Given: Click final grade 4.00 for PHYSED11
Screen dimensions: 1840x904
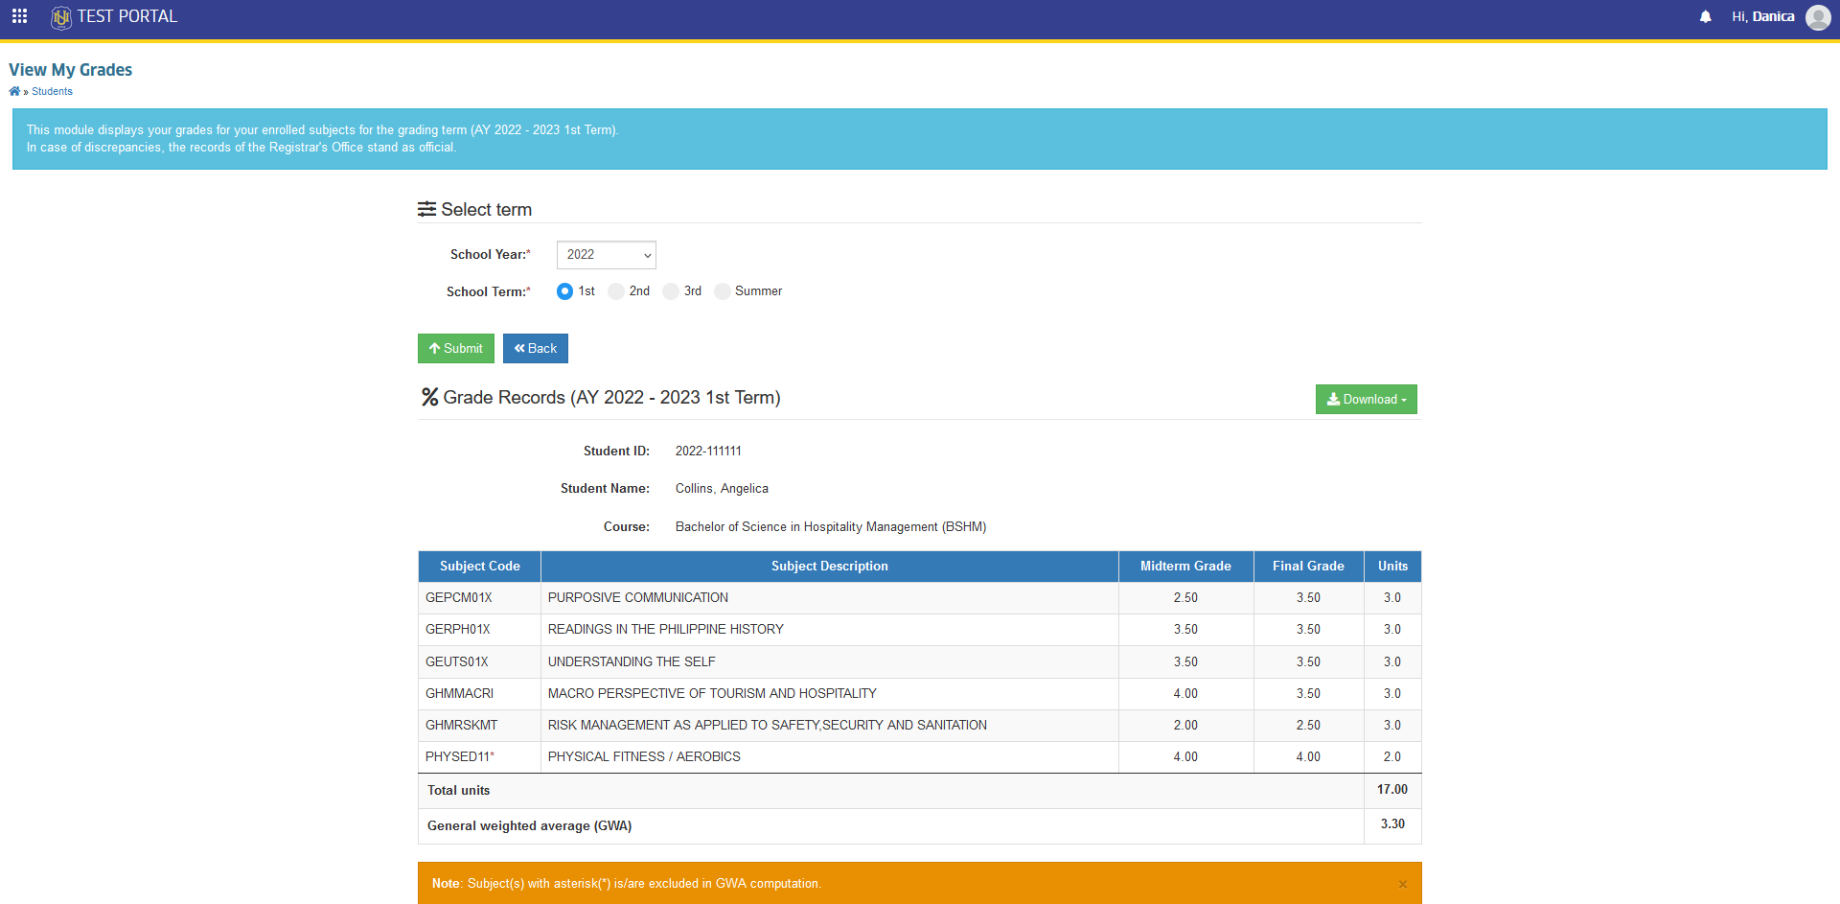Looking at the screenshot, I should point(1308,757).
